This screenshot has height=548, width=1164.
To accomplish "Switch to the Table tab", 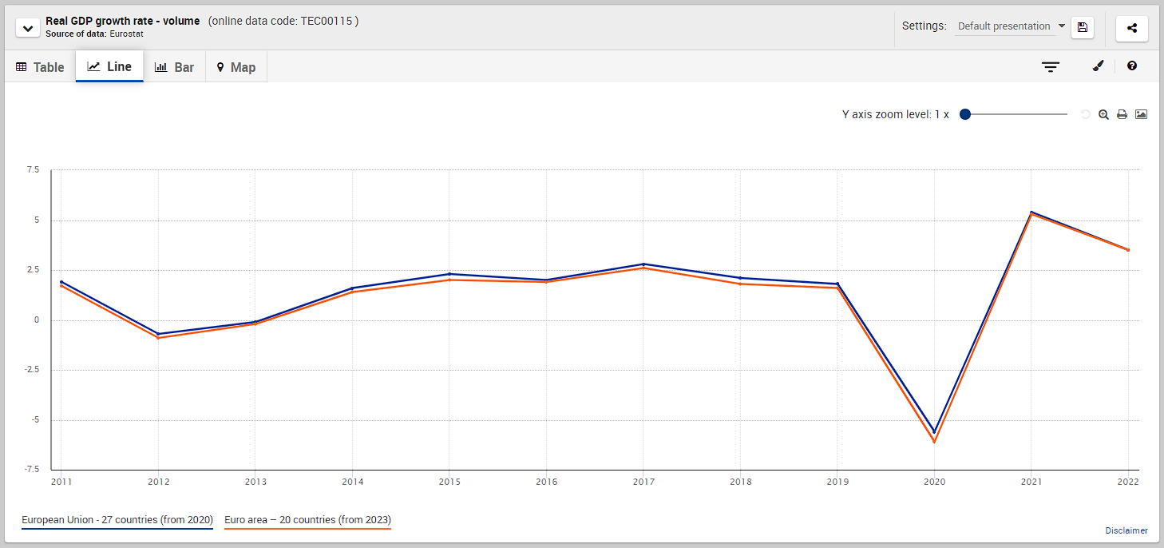I will pos(39,67).
